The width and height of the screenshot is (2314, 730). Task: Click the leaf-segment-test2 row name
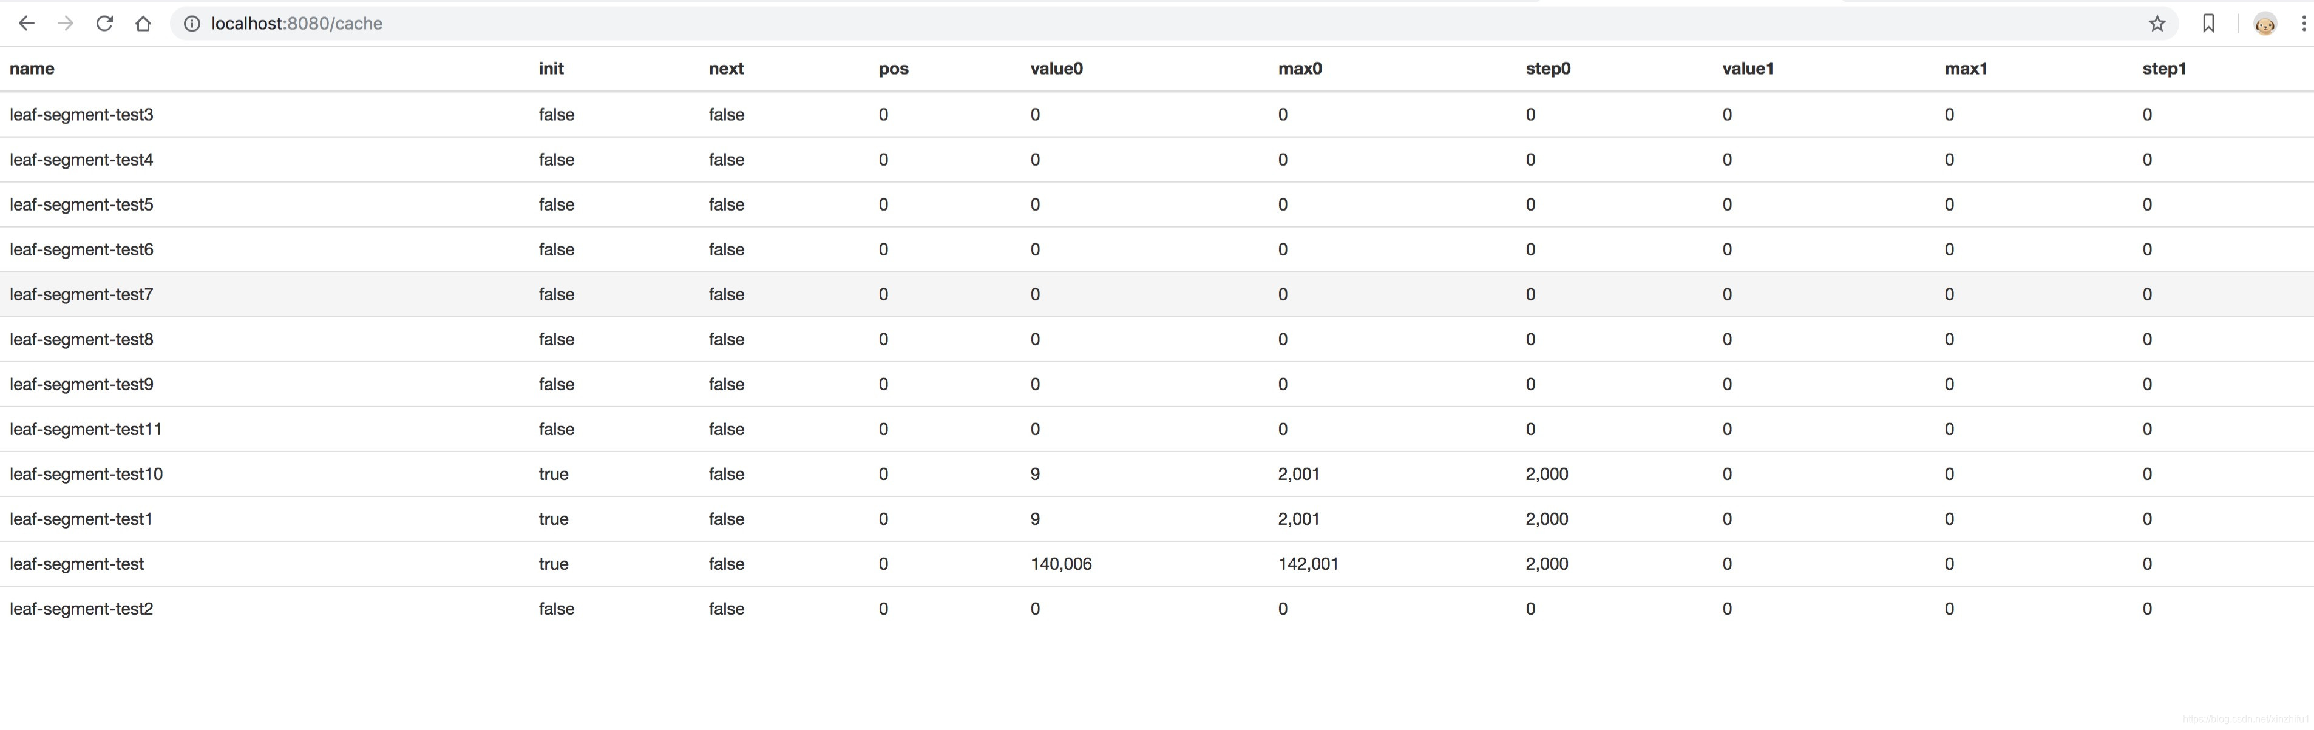pyautogui.click(x=82, y=609)
